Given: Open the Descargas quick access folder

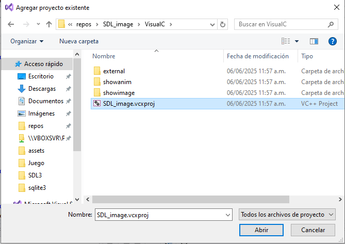Looking at the screenshot, I should click(x=42, y=89).
